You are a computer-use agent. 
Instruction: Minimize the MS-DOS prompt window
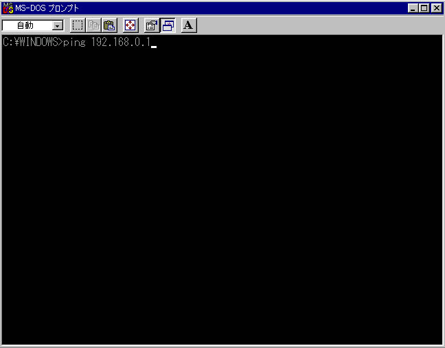(x=413, y=8)
